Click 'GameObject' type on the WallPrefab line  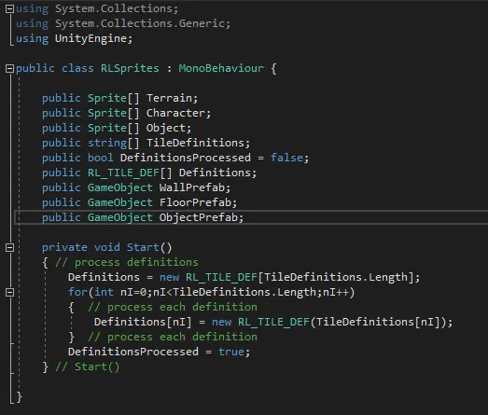click(120, 187)
